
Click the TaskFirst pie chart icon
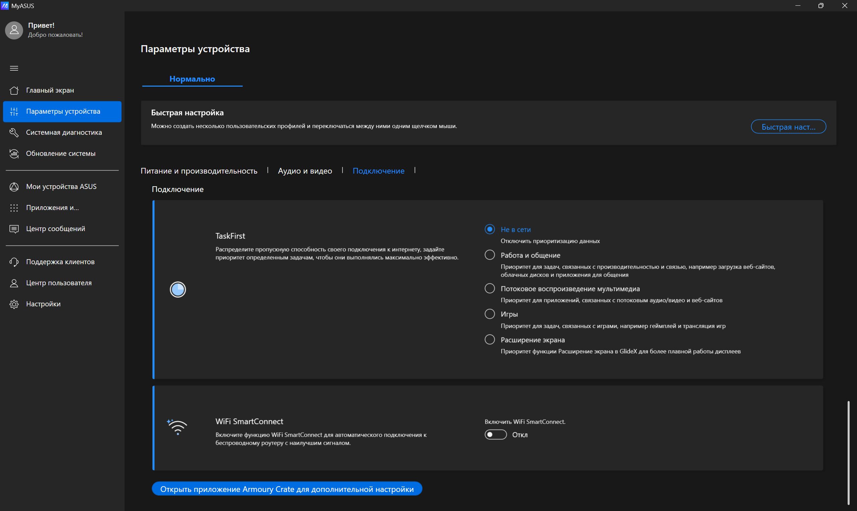coord(178,289)
